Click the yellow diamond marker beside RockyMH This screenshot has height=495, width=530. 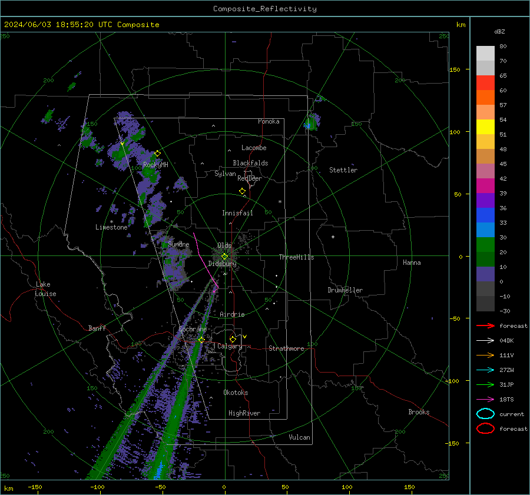(157, 154)
